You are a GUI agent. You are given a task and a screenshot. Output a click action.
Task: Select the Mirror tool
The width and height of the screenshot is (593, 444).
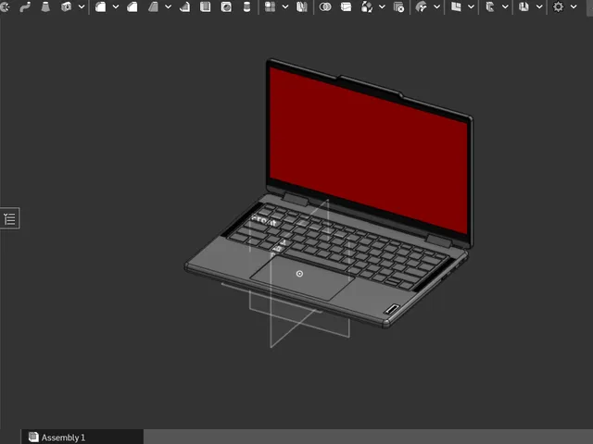tap(302, 6)
